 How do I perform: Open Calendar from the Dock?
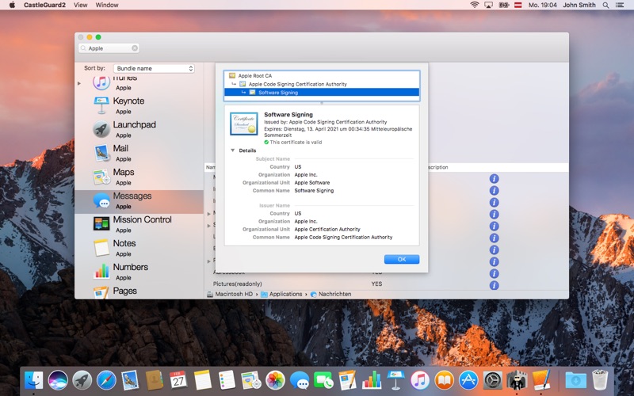pyautogui.click(x=178, y=380)
